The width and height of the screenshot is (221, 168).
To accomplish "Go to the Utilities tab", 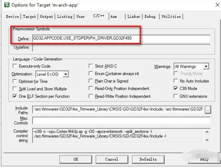I will click(x=171, y=16).
